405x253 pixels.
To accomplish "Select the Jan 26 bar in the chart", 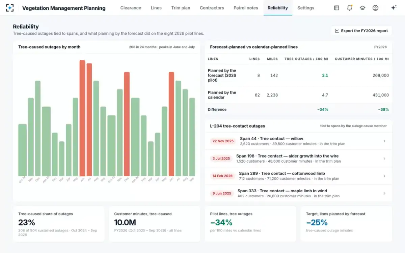I will 135,137.
